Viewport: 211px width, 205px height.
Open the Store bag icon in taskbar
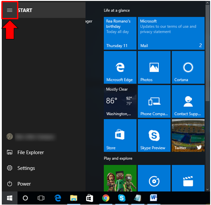[89, 198]
